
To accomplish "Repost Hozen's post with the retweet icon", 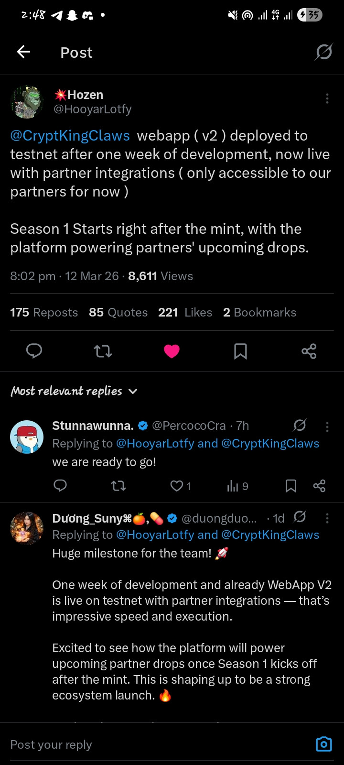I will 103,351.
